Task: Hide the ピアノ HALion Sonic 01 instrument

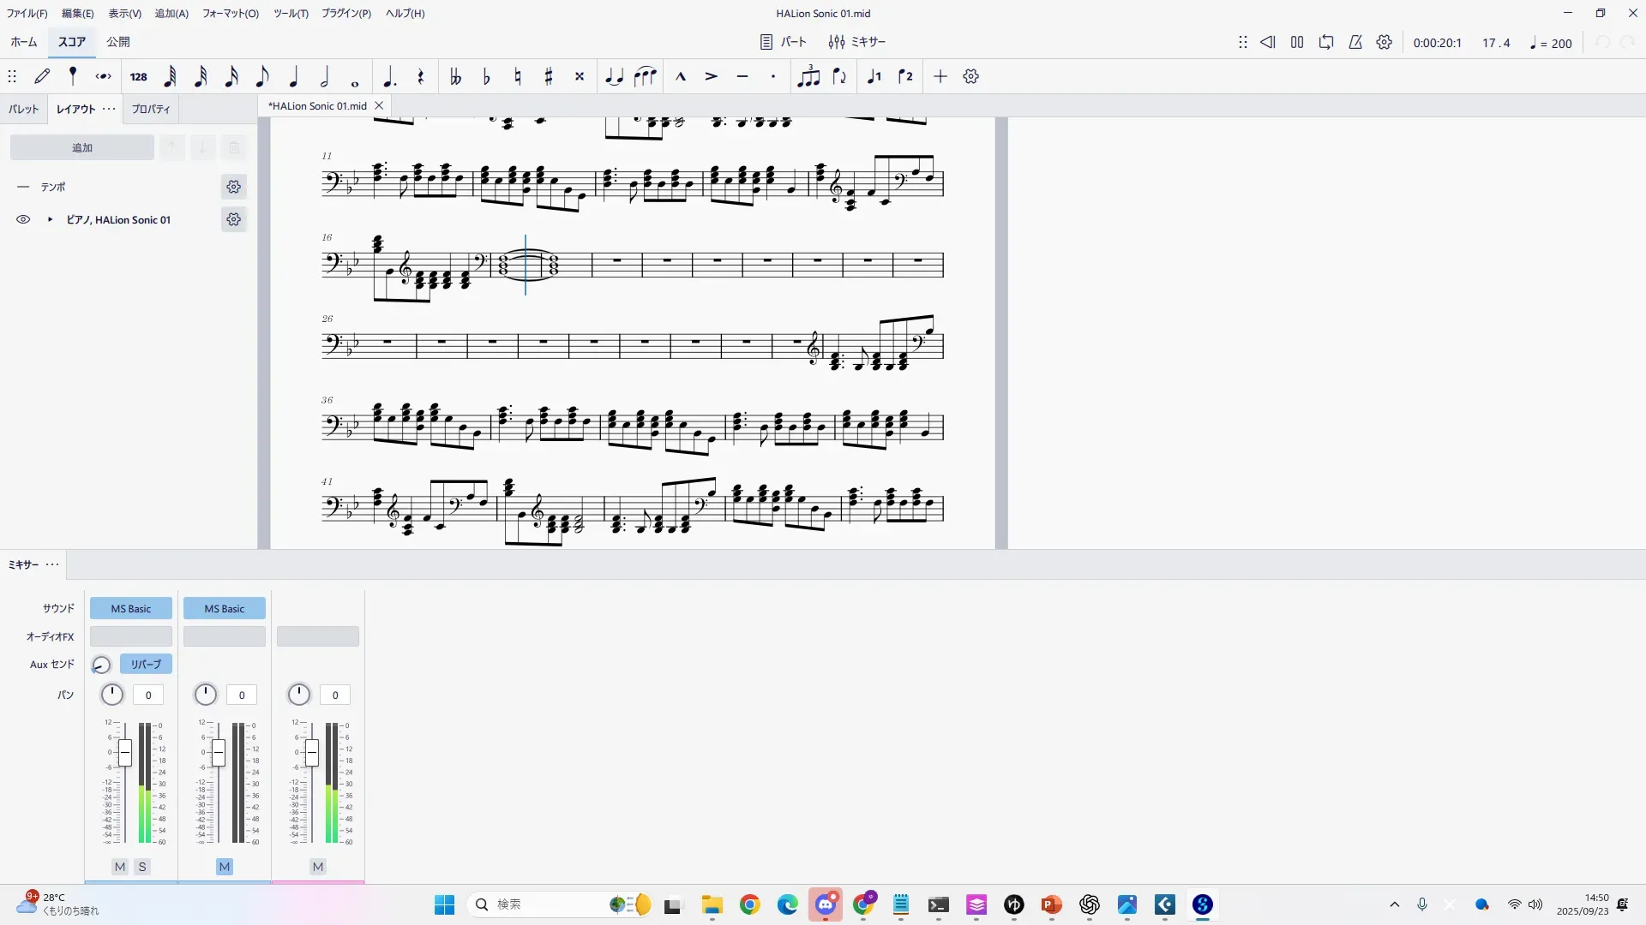Action: (23, 220)
